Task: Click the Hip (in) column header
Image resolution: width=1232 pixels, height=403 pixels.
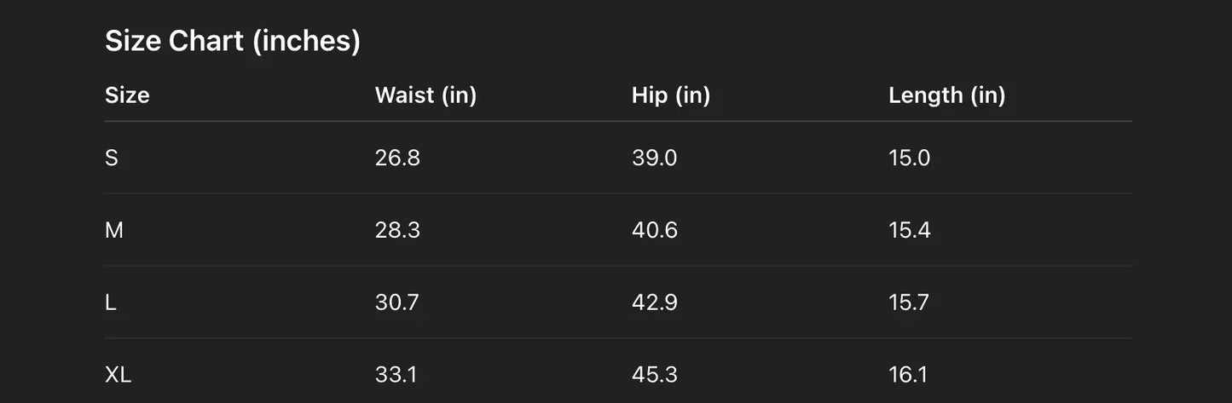Action: [670, 95]
